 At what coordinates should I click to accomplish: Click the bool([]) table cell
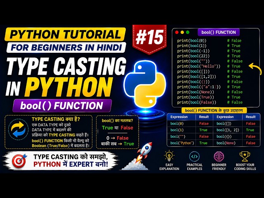click(x=224, y=123)
